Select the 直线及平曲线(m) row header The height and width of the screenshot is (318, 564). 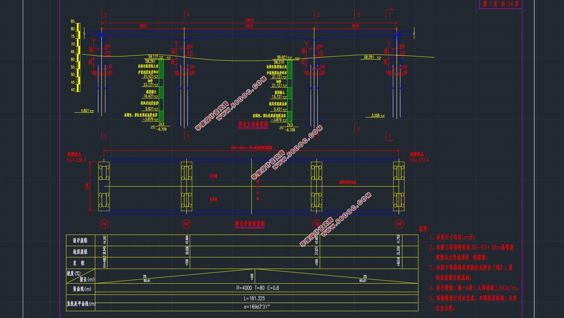pyautogui.click(x=81, y=304)
